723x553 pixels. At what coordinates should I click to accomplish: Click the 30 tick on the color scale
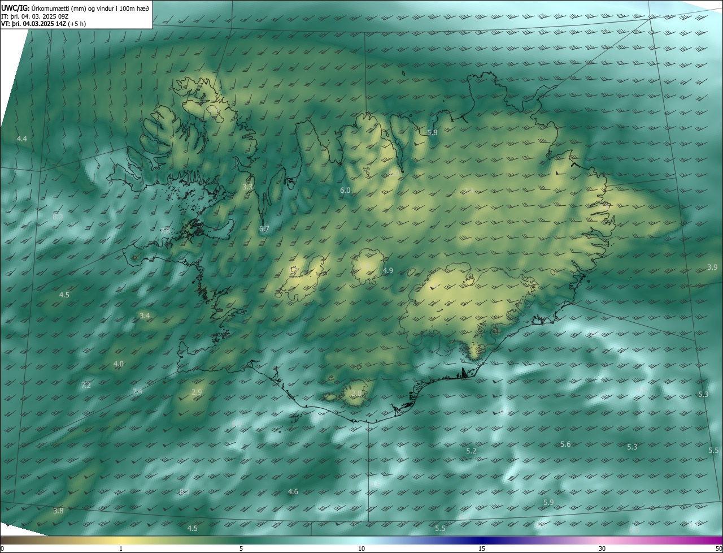click(602, 549)
